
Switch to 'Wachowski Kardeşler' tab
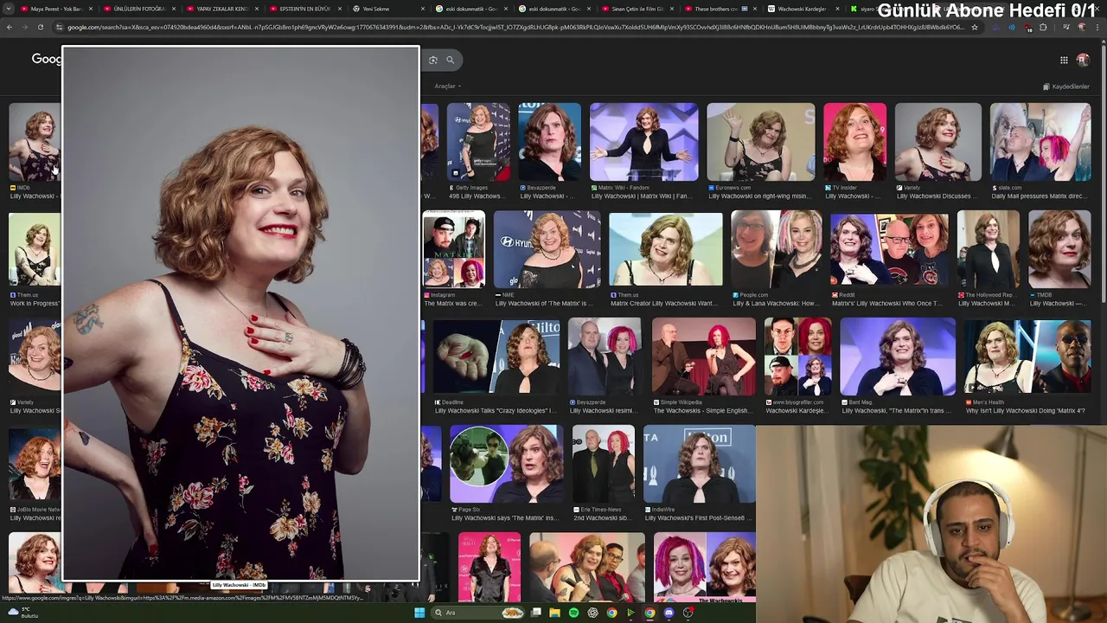coord(803,9)
